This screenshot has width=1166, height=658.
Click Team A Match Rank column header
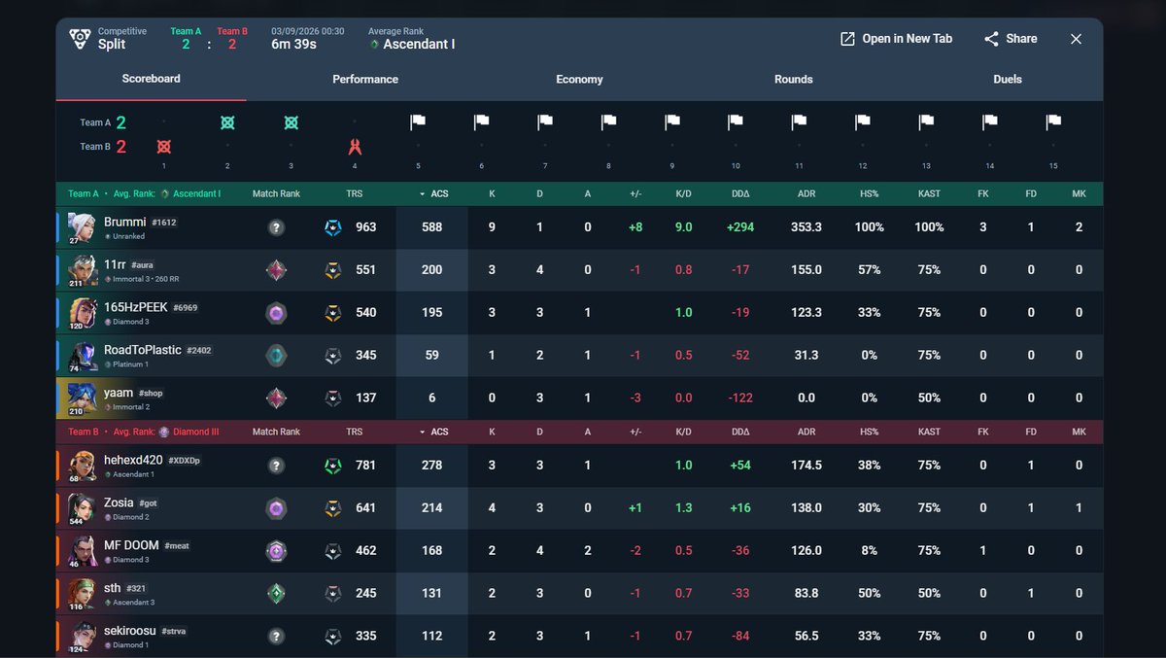pyautogui.click(x=276, y=194)
